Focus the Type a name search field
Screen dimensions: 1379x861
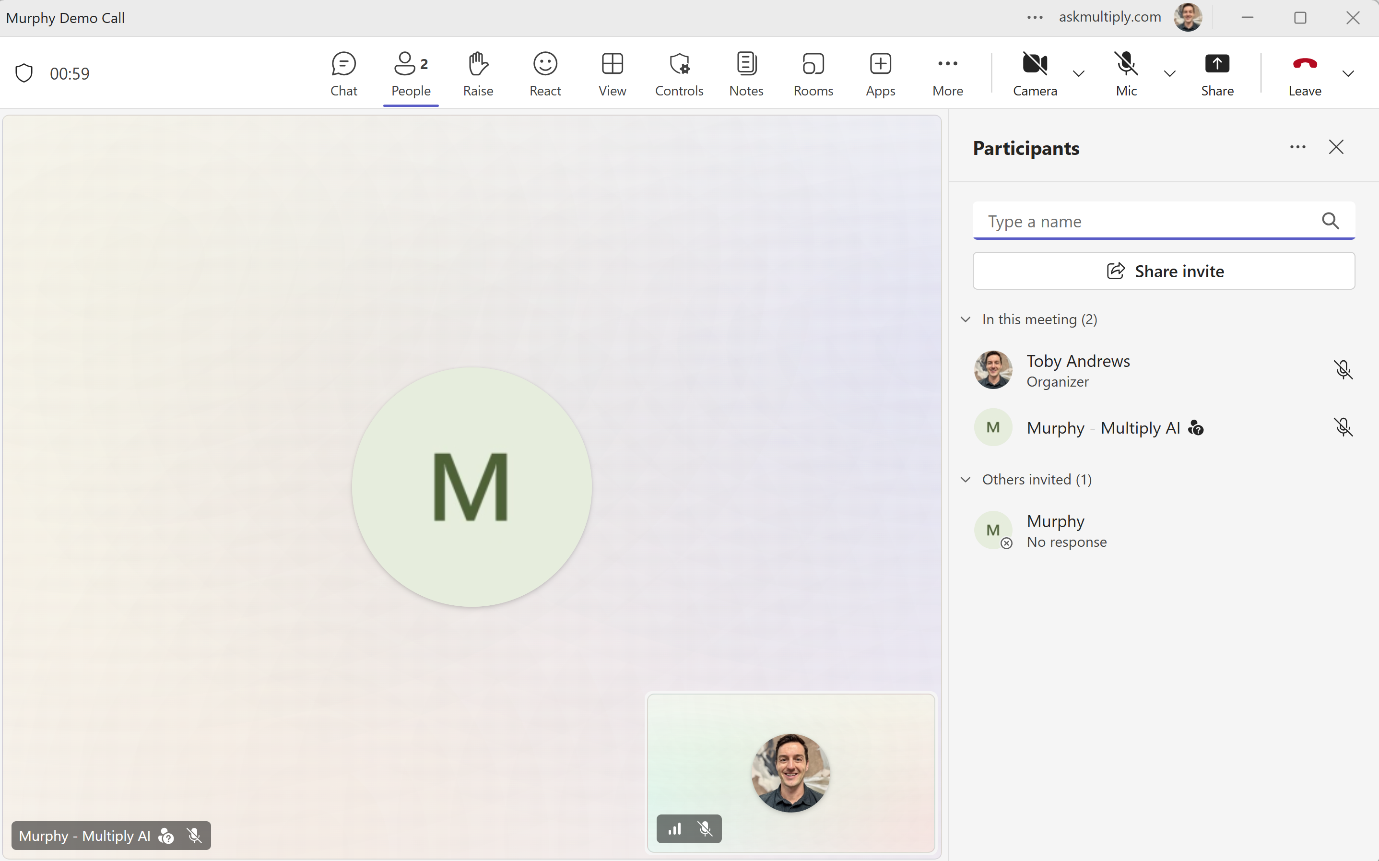(1163, 221)
